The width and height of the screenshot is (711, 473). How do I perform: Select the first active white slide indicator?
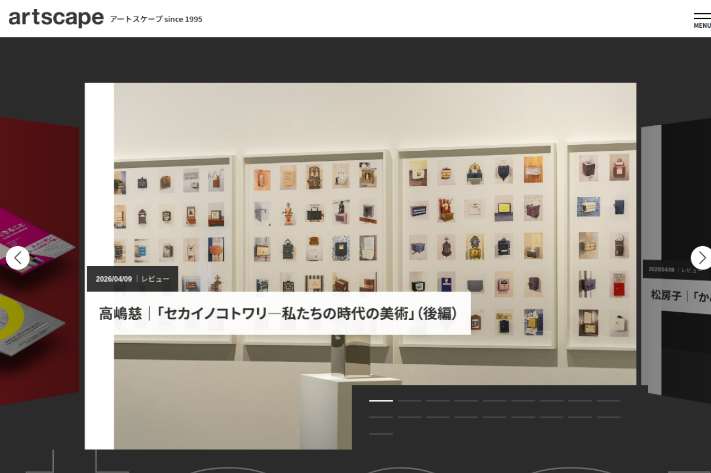pyautogui.click(x=380, y=400)
